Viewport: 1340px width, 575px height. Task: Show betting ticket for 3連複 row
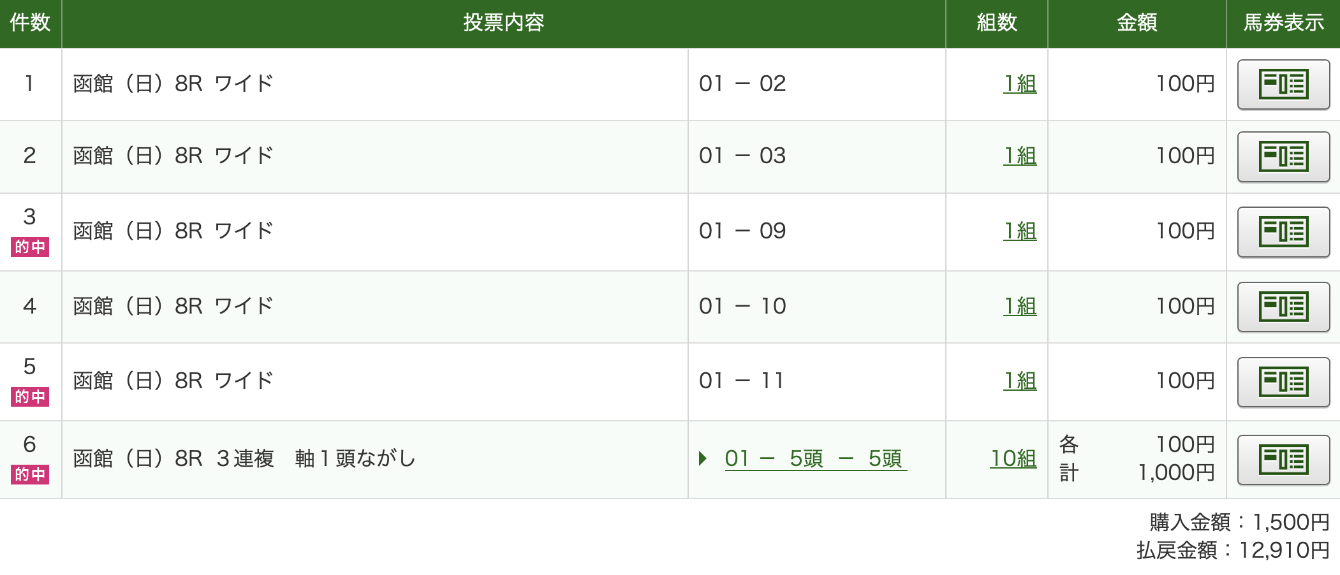1283,460
